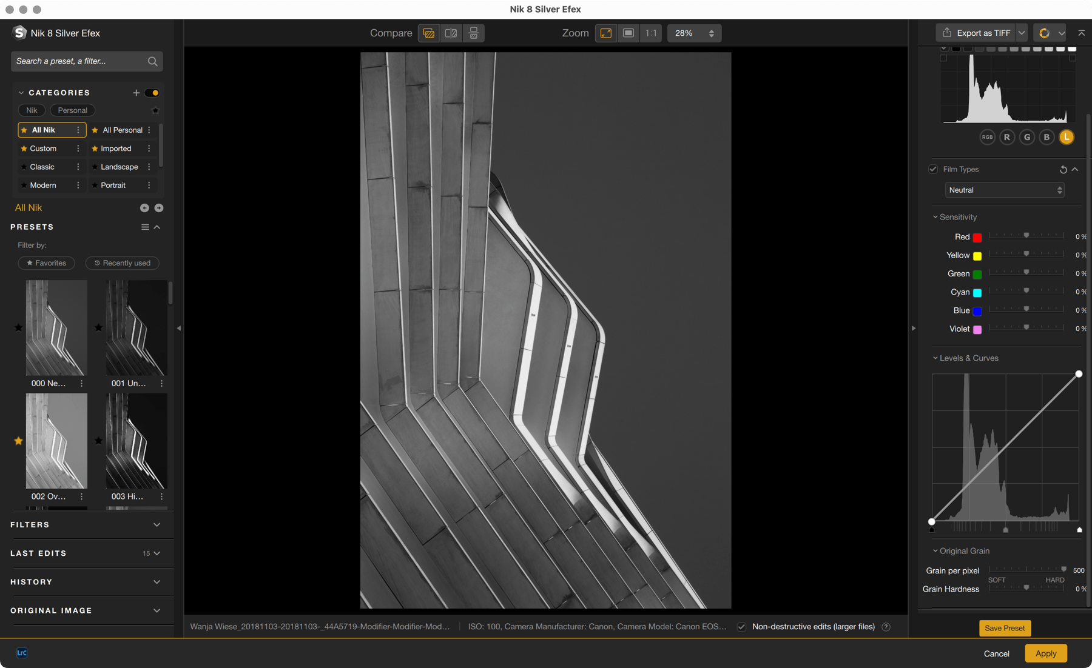This screenshot has height=668, width=1092.
Task: Show RGB histogram channel
Action: pyautogui.click(x=987, y=137)
